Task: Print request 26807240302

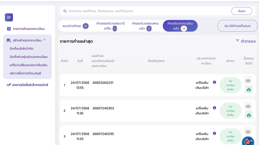Action: pyautogui.click(x=248, y=115)
